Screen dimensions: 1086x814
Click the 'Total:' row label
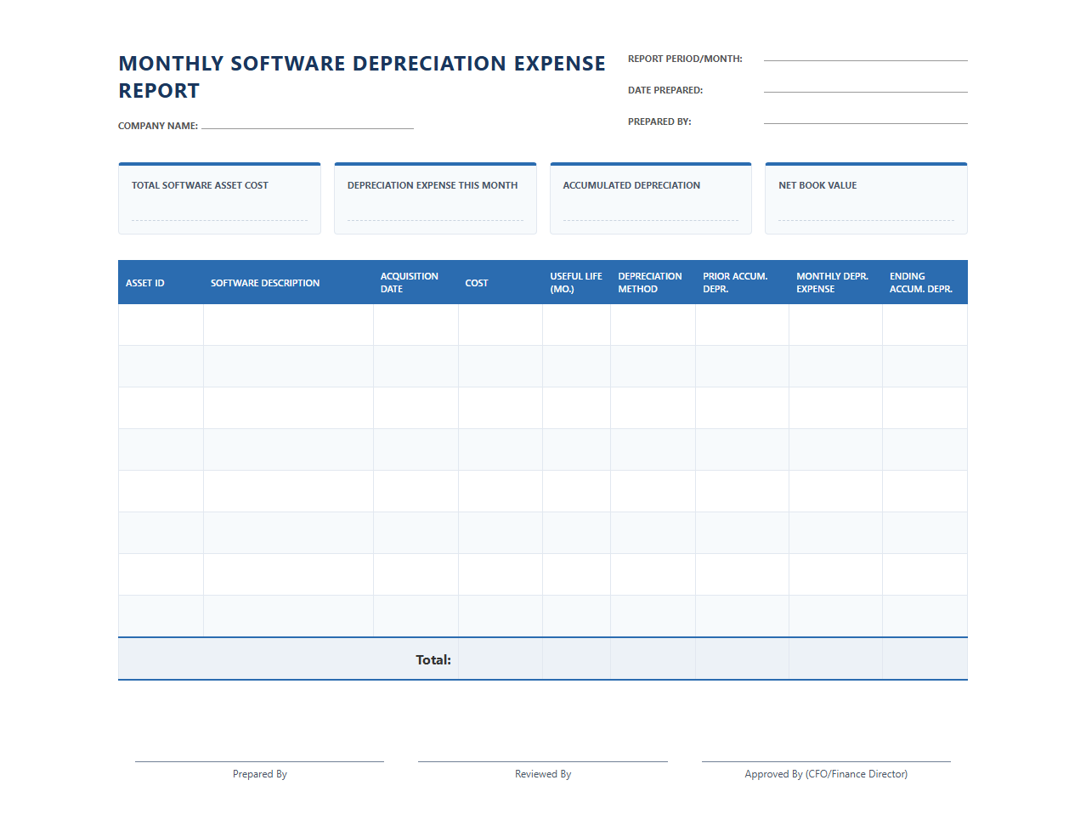pyautogui.click(x=433, y=659)
